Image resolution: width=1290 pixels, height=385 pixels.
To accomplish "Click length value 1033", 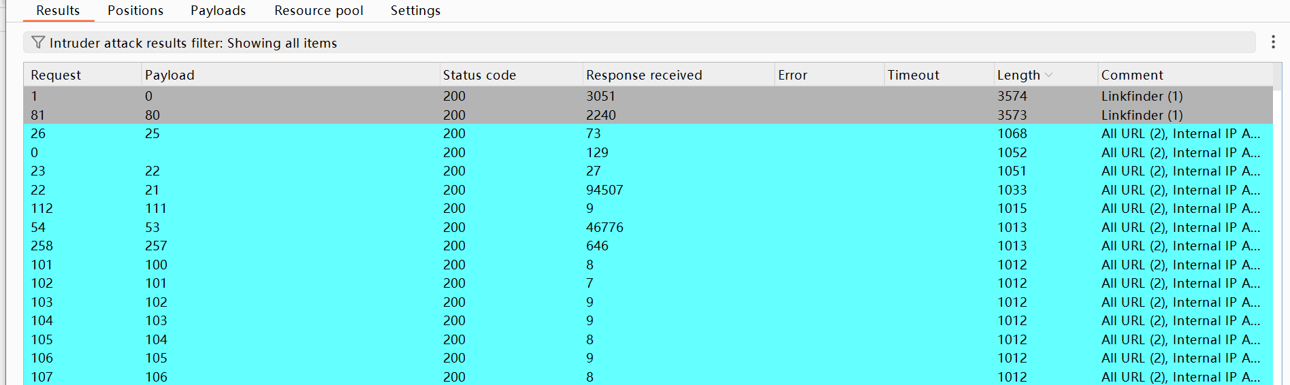I will pyautogui.click(x=1012, y=190).
